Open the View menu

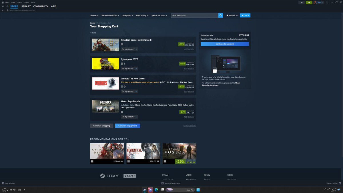(x=13, y=2)
